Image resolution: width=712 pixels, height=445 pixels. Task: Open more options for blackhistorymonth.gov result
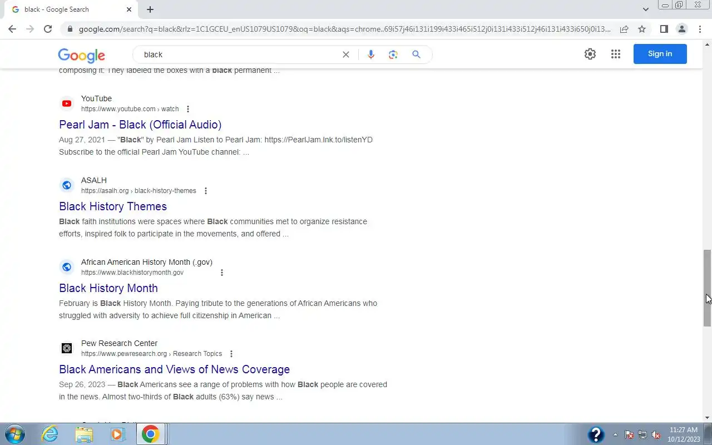tap(222, 273)
